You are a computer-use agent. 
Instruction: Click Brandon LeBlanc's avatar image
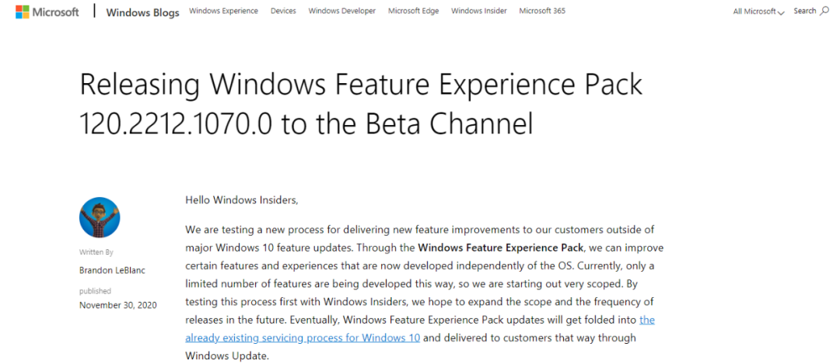(100, 217)
